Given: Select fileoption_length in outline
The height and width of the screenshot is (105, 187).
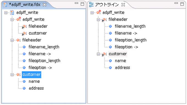Looking at the screenshot, I should pos(131,40).
